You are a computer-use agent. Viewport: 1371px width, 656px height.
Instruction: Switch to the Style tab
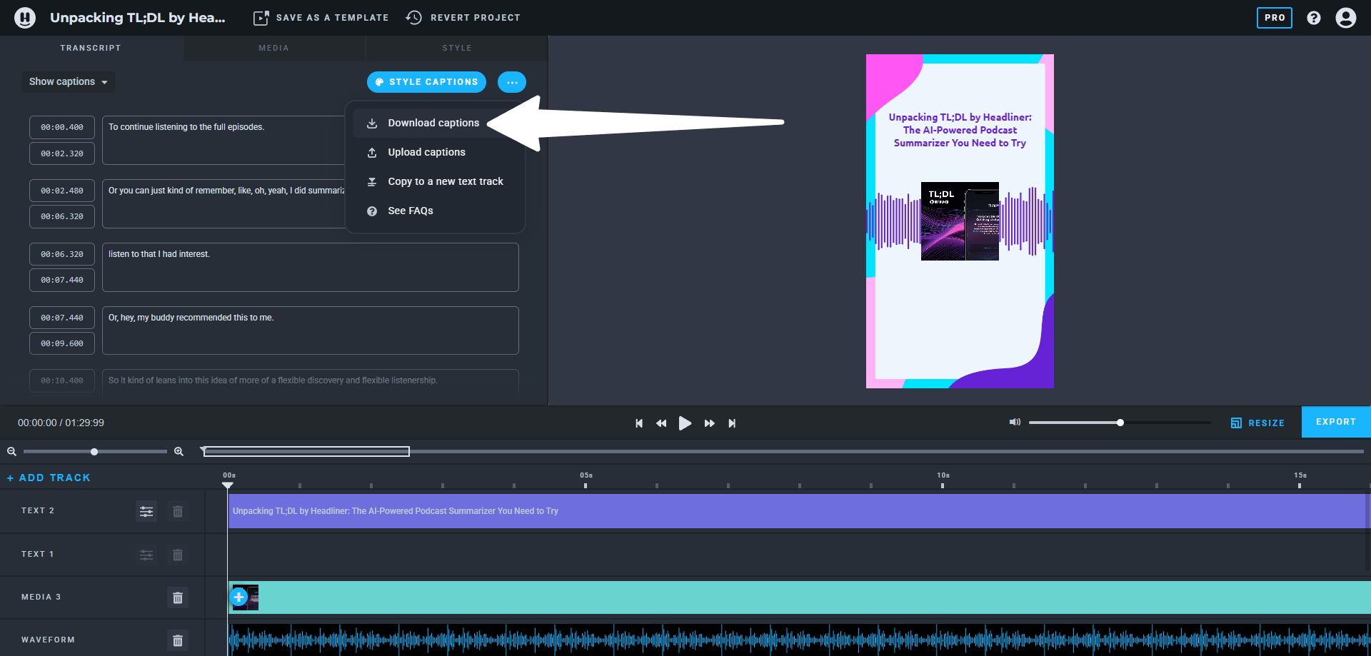(x=457, y=48)
